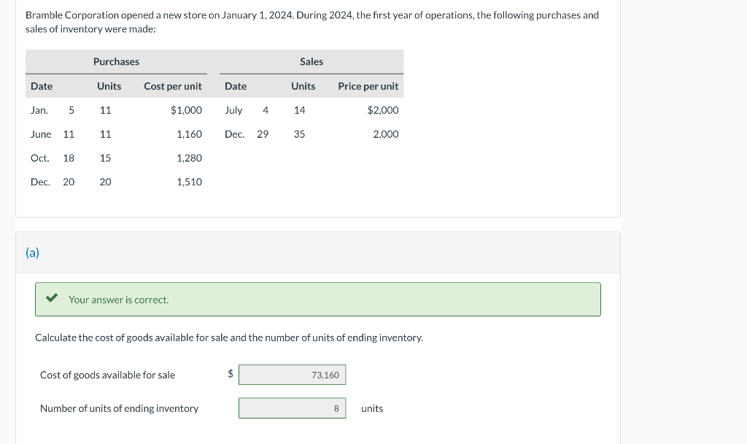Select the Cost of goods available input field

coord(292,374)
